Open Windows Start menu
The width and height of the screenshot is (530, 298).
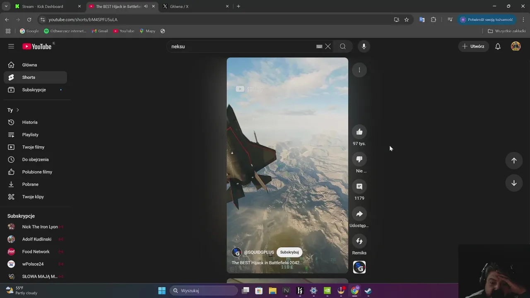point(162,291)
